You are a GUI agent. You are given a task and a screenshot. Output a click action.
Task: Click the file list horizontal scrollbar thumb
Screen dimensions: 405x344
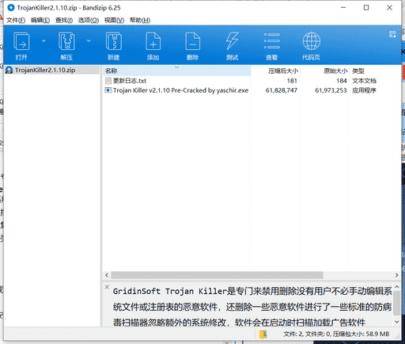217,275
